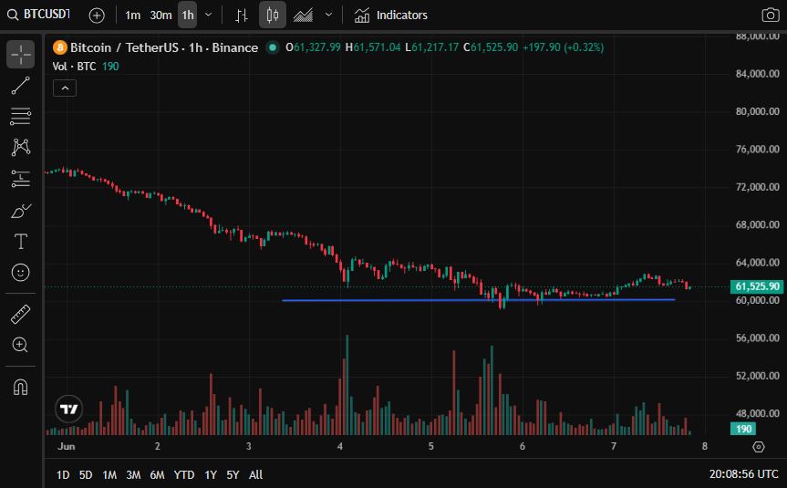Set date range to 5Y
This screenshot has height=488, width=787.
(x=233, y=475)
